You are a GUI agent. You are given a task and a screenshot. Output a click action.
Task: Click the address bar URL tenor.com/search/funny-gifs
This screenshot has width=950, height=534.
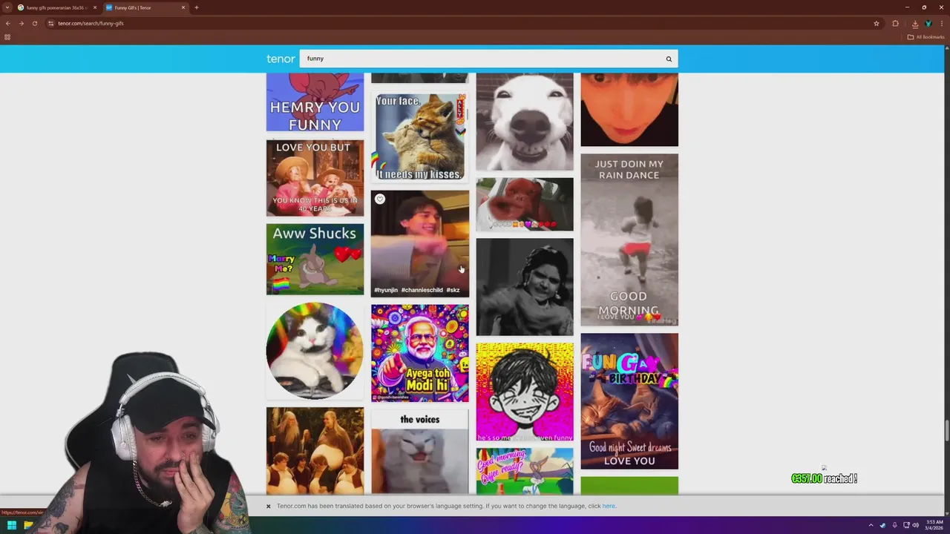(x=91, y=23)
